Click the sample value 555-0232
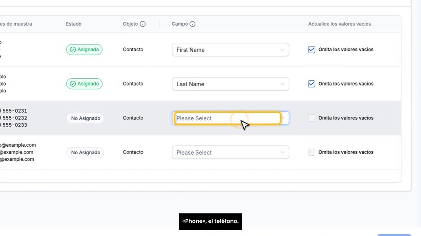 15,118
